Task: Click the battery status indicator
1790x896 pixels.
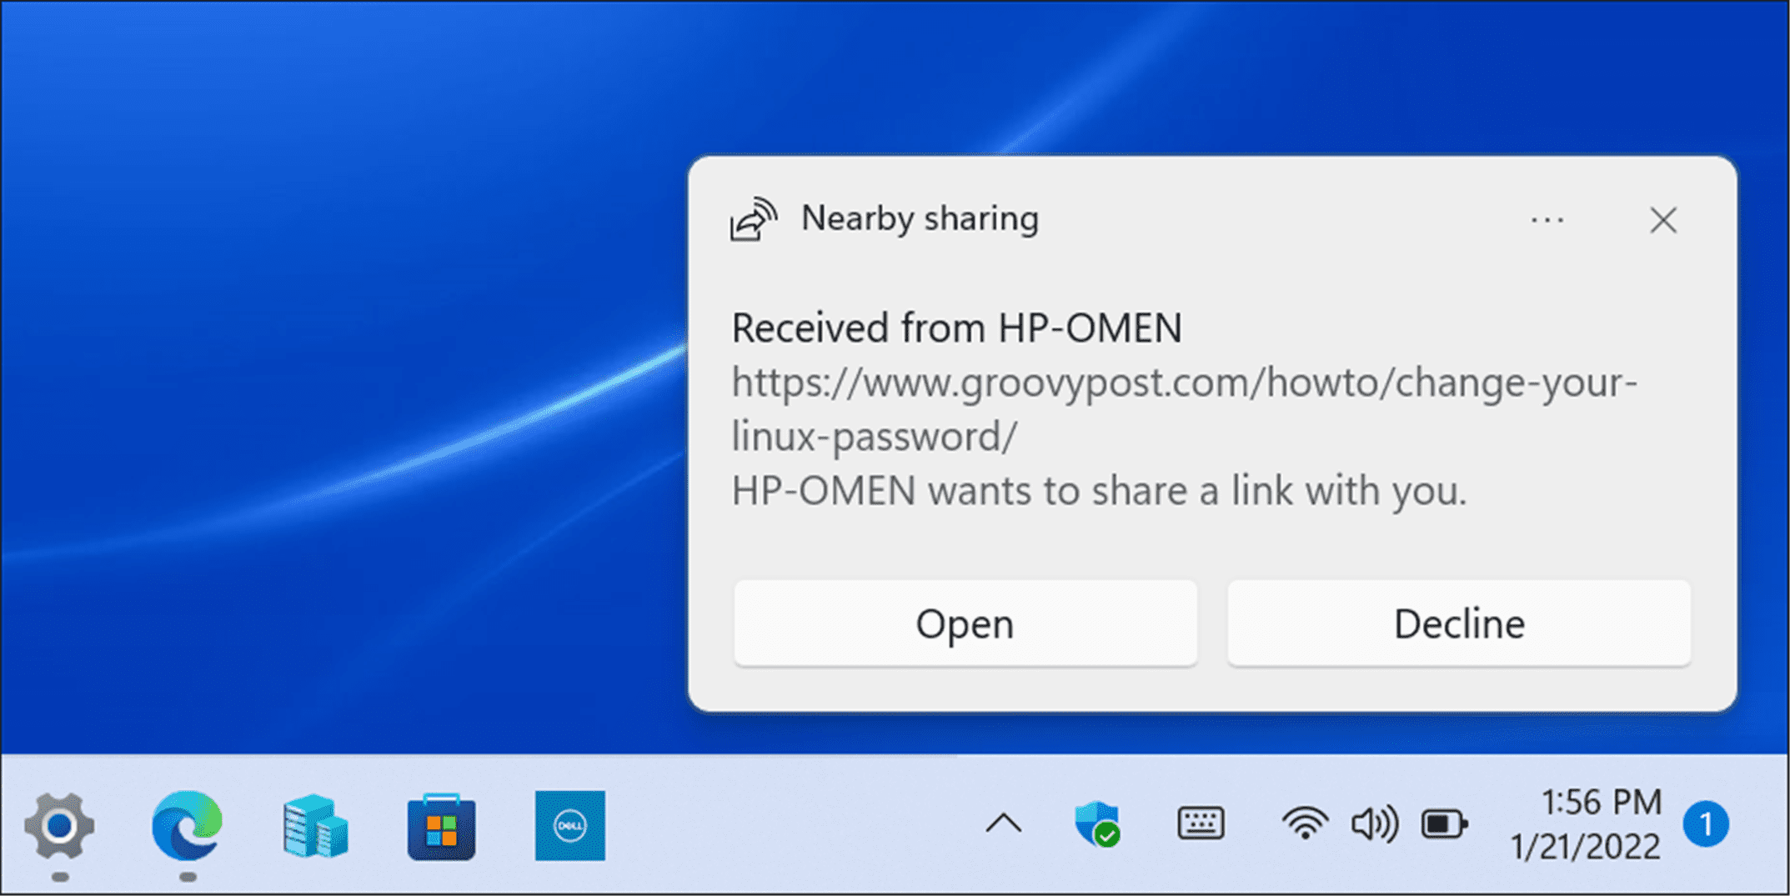Action: click(x=1445, y=823)
